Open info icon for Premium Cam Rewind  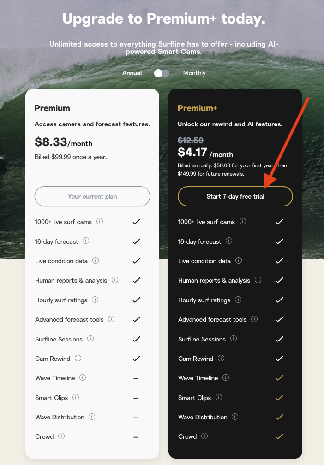[78, 358]
